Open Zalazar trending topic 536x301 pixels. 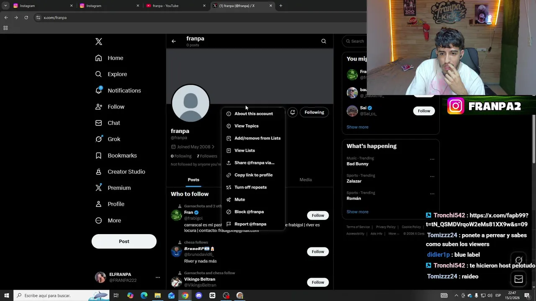(354, 181)
